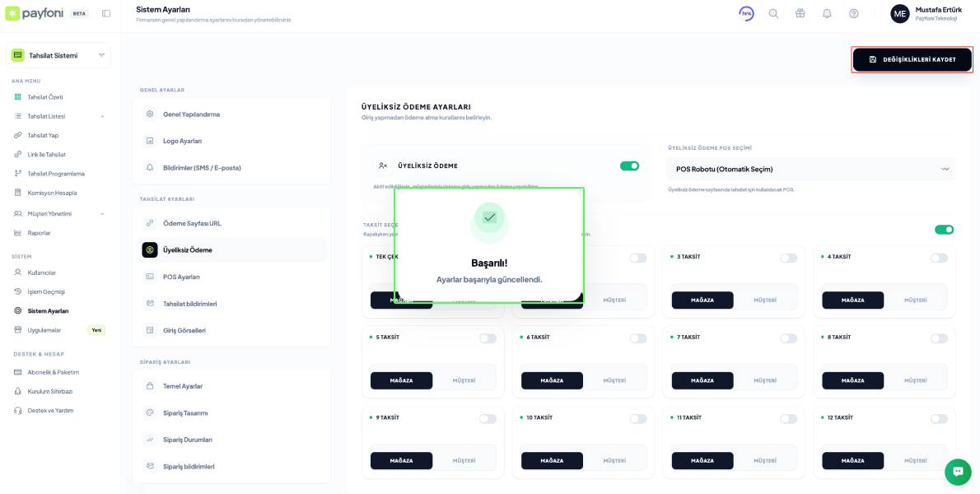Click the help question mark icon
The width and height of the screenshot is (980, 494).
click(853, 14)
